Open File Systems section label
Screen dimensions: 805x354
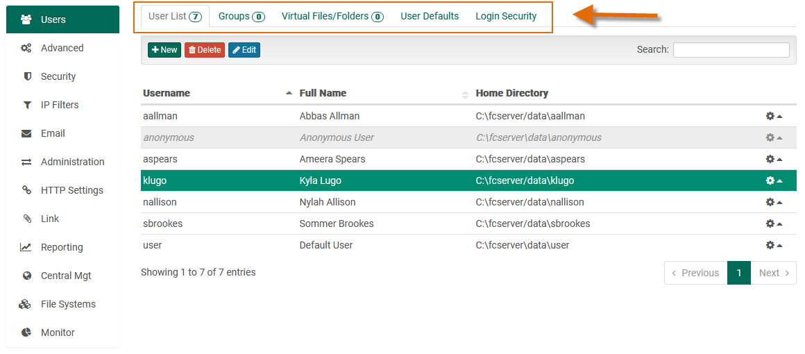(x=68, y=304)
